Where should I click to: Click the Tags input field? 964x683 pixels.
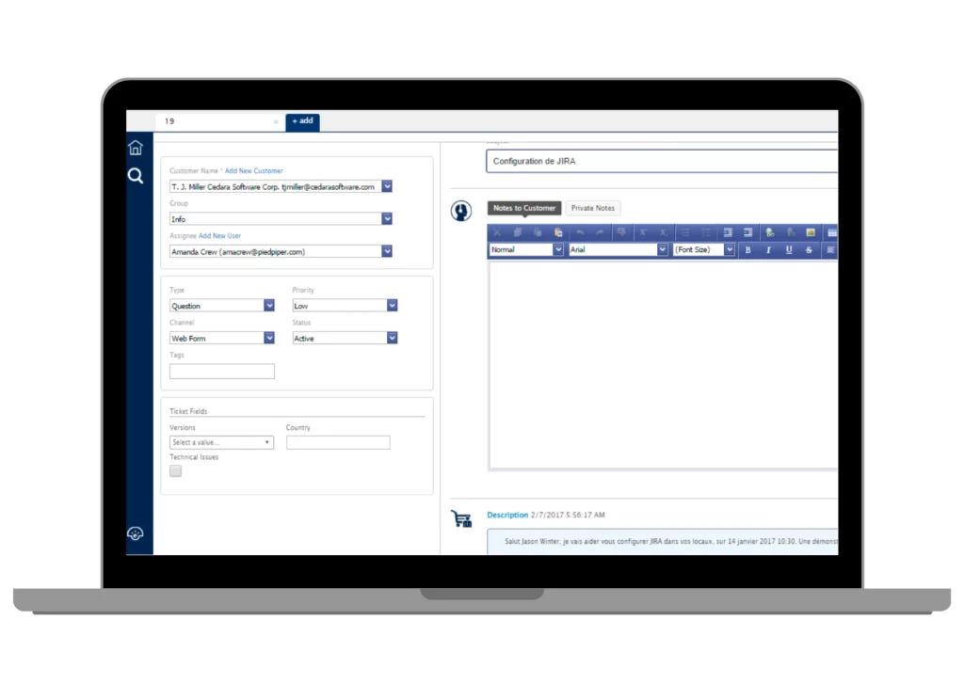coord(221,371)
